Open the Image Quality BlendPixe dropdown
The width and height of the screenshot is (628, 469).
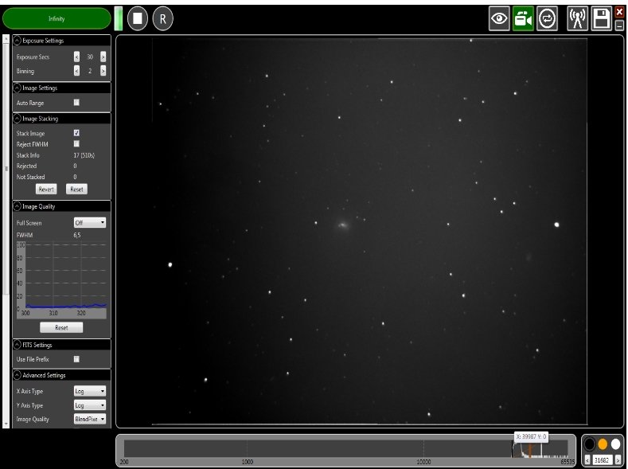point(90,419)
